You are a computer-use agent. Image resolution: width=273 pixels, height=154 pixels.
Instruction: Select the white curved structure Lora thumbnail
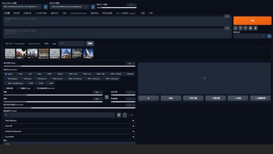coord(88,54)
